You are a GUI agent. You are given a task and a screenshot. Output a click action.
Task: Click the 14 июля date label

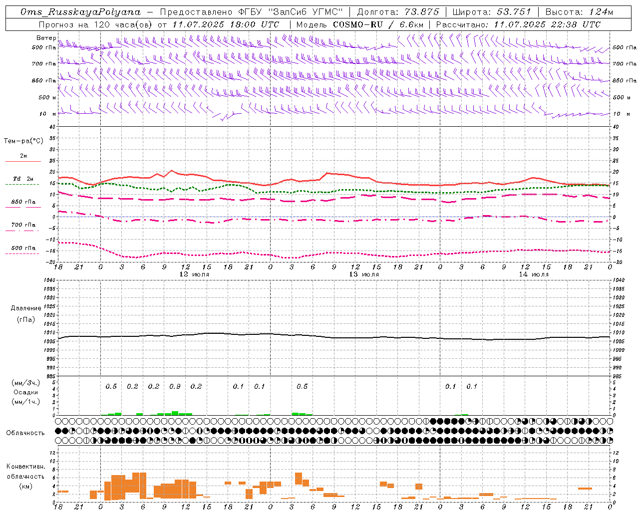pyautogui.click(x=534, y=274)
